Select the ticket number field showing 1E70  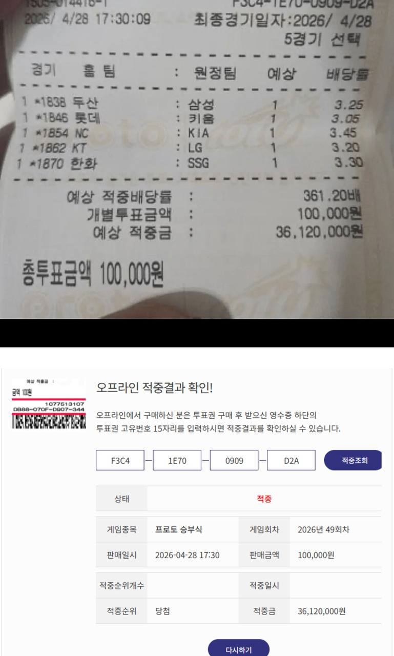[177, 460]
